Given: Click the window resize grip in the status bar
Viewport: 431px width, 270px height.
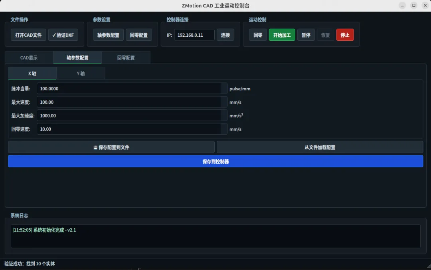Looking at the screenshot, I should [429, 266].
